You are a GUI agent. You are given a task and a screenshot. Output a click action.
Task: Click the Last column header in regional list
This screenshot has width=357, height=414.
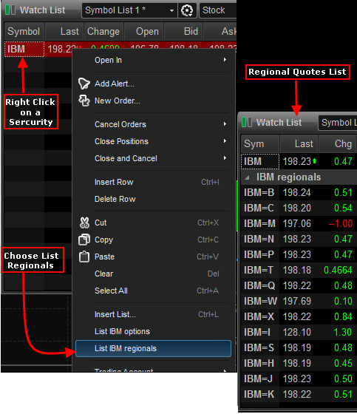(x=299, y=144)
